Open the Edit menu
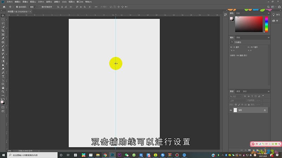Screen dimensions: 282x158 17,2
